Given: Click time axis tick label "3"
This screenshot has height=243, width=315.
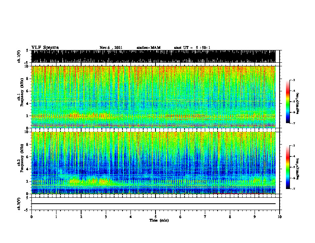Looking at the screenshot, I should click(x=106, y=217).
